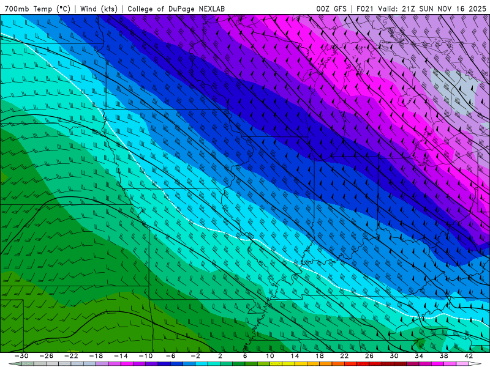Image resolution: width=490 pixels, height=367 pixels.
Task: Click the 38 value on the color scale
Action: pos(443,356)
